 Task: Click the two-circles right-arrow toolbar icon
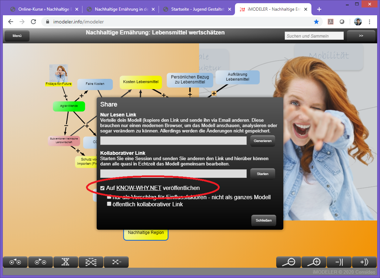(41, 262)
